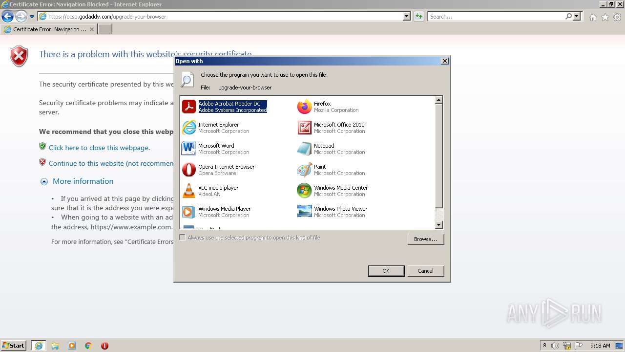Close the Certificate Error tab
This screenshot has width=625, height=352.
point(91,29)
